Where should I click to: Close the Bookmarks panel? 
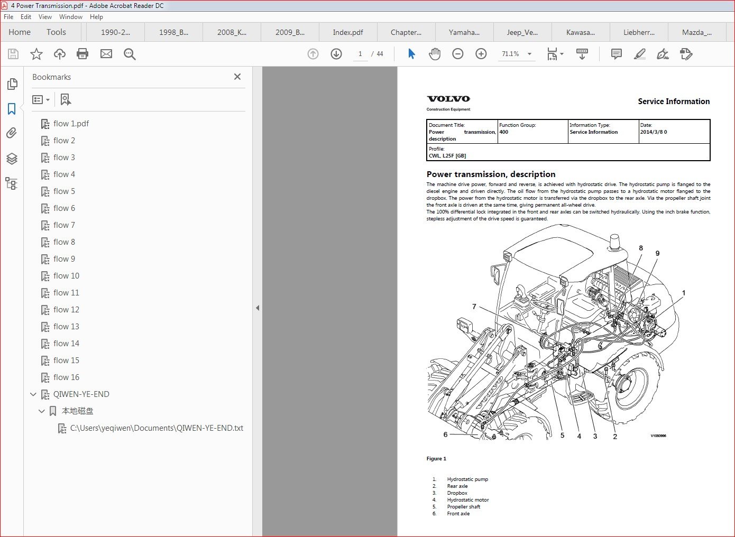(237, 77)
